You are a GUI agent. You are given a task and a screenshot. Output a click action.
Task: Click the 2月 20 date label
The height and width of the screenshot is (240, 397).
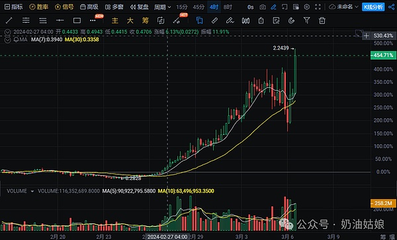pos(58,237)
